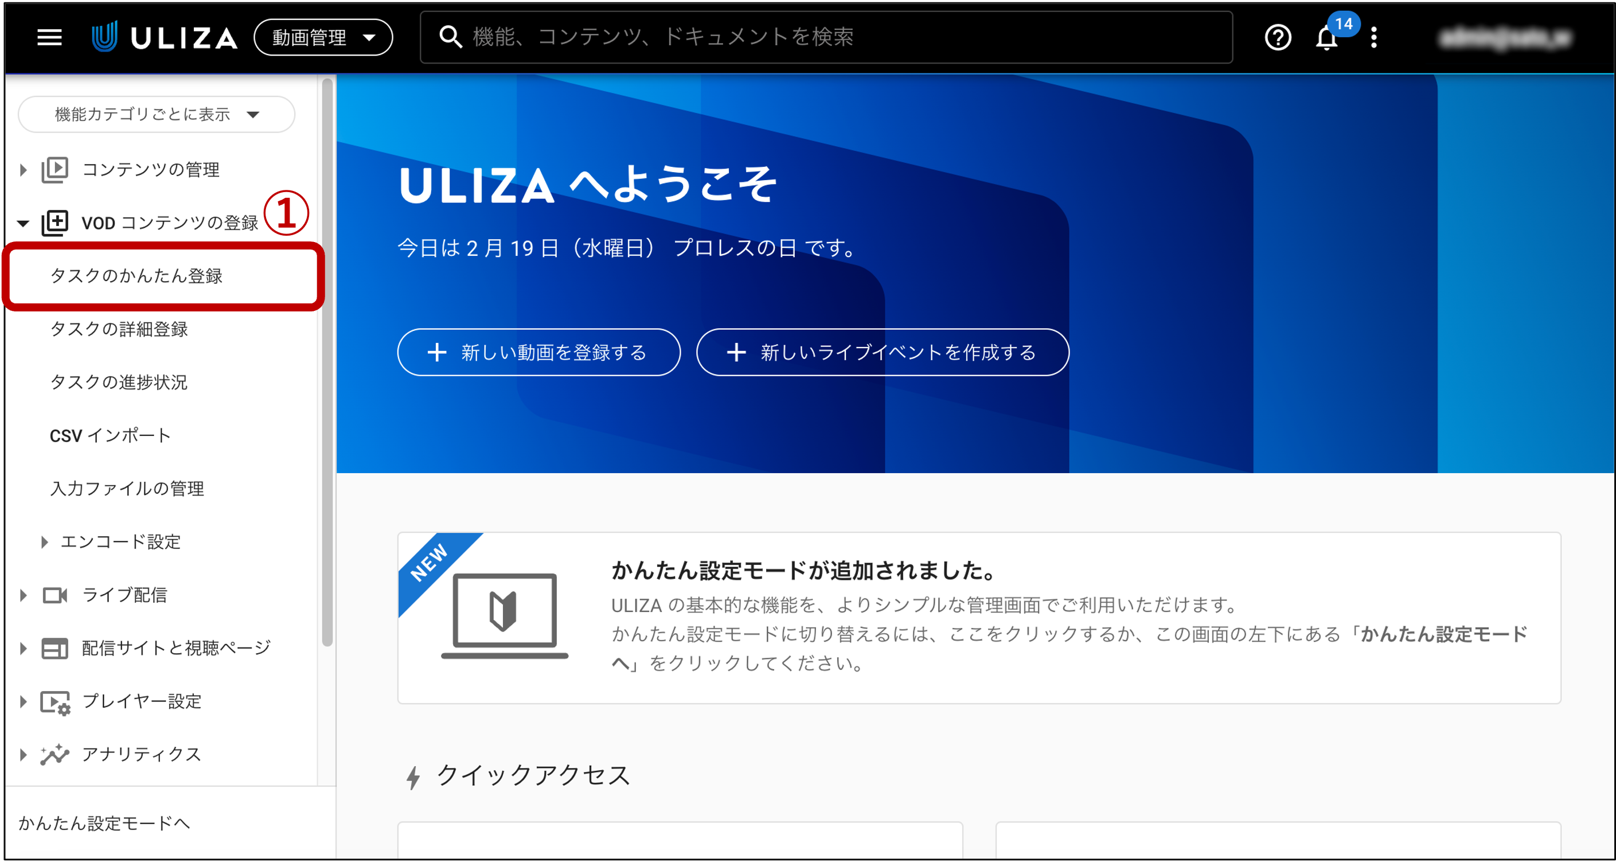Open the 機能カテゴリごとに表示 dropdown
1616x862 pixels.
click(x=156, y=114)
